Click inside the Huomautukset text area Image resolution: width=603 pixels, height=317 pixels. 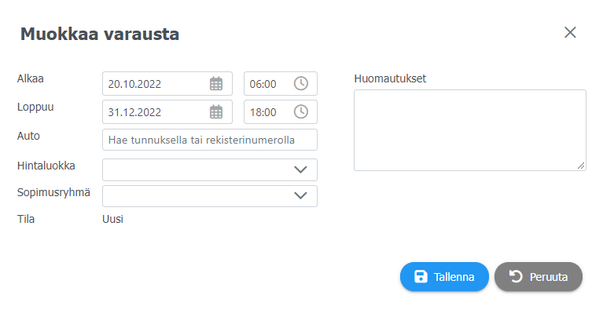(470, 130)
